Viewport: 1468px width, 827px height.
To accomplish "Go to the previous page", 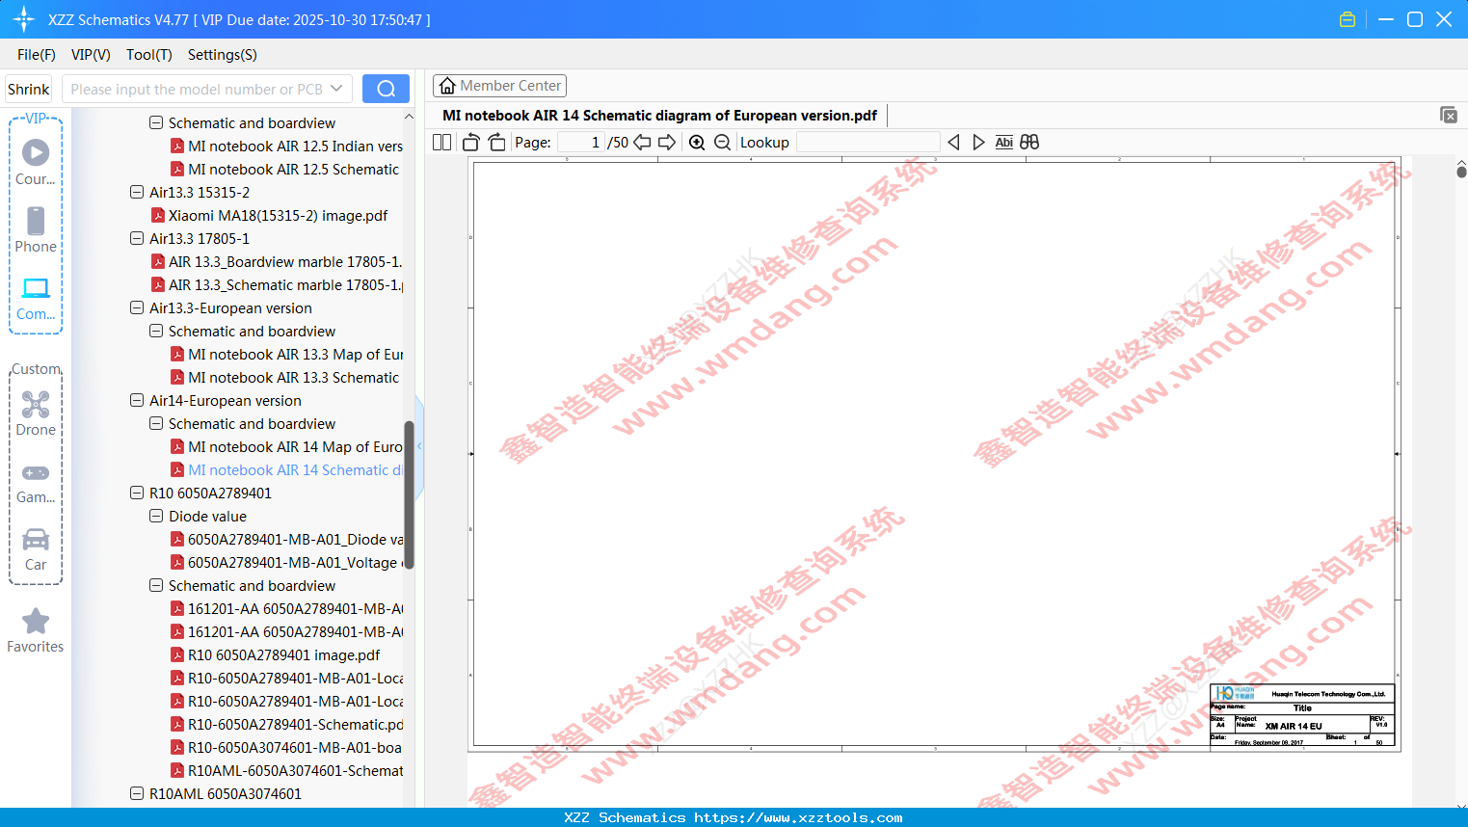I will 642,142.
